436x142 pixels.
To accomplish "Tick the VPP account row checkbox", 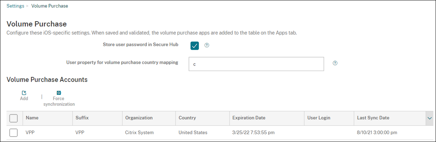I will 14,133.
